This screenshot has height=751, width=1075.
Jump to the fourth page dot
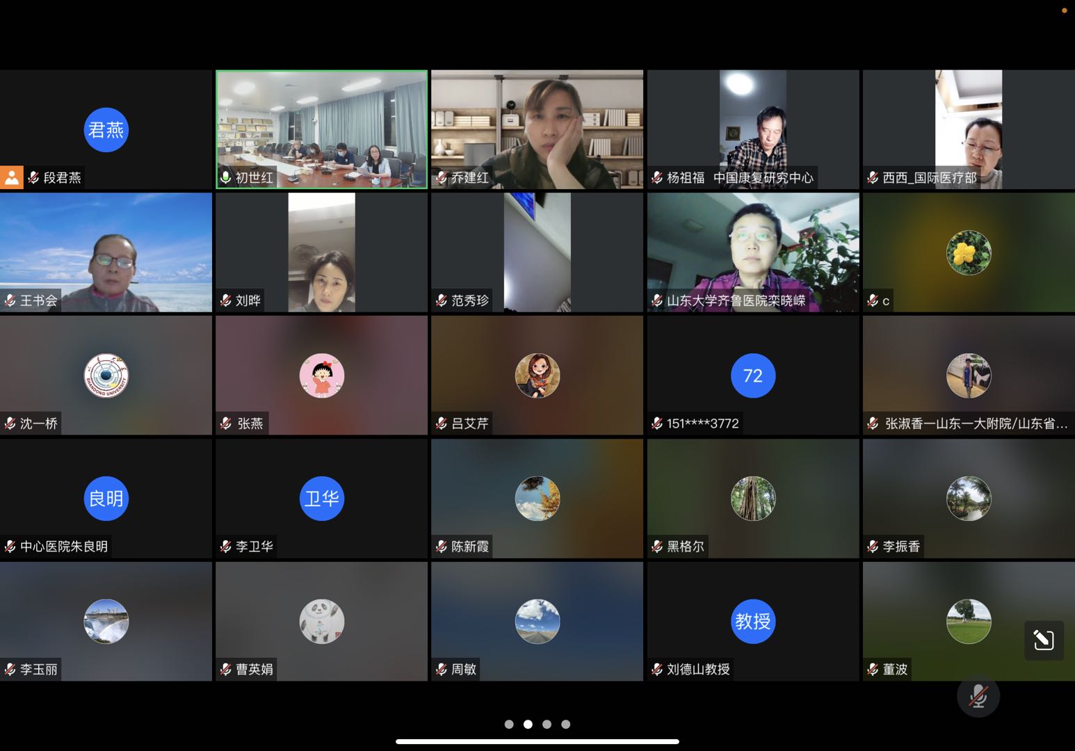click(566, 725)
